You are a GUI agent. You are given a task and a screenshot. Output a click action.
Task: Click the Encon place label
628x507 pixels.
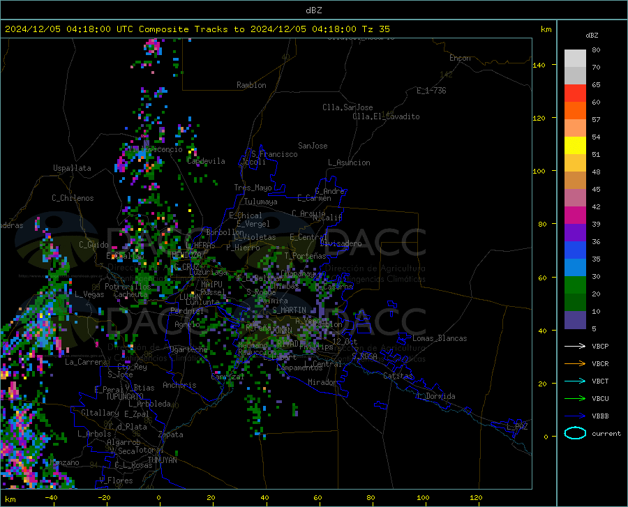(x=460, y=58)
